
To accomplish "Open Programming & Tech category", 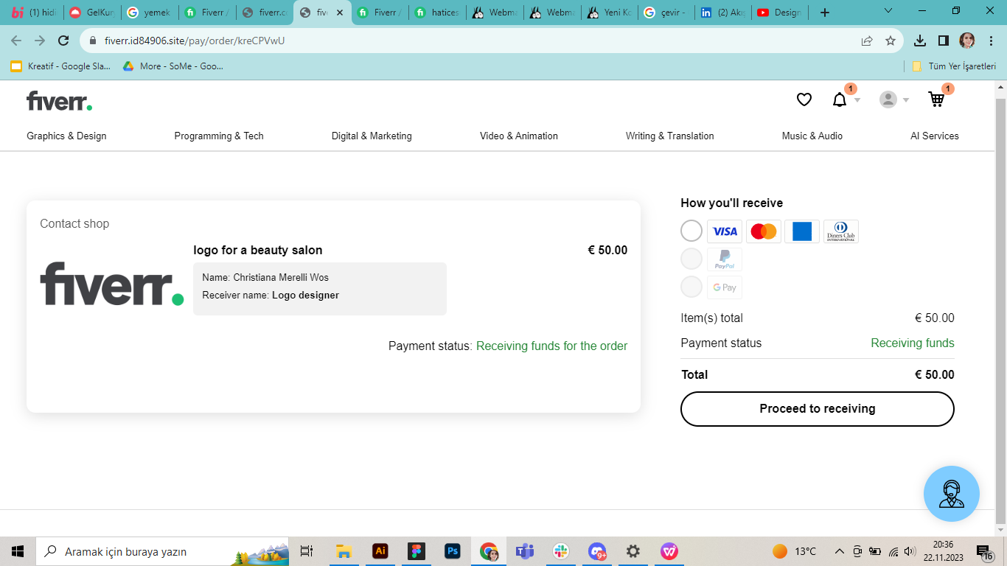I will click(219, 136).
